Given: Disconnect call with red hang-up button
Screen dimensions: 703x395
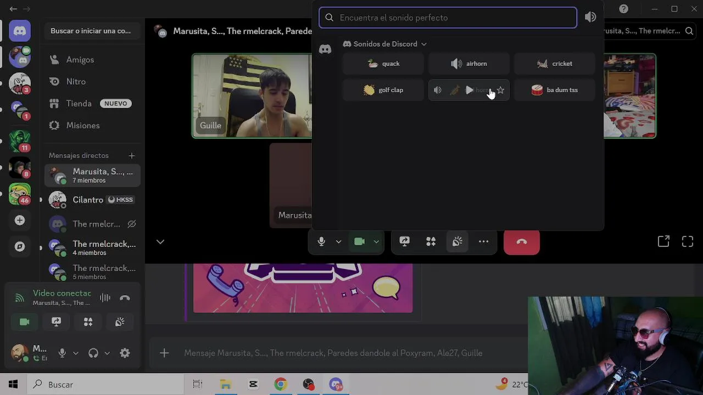Looking at the screenshot, I should click(522, 241).
